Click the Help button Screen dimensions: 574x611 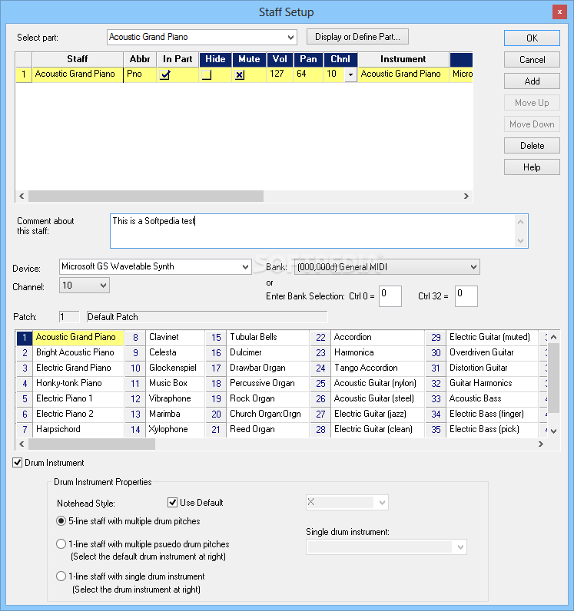coord(532,167)
